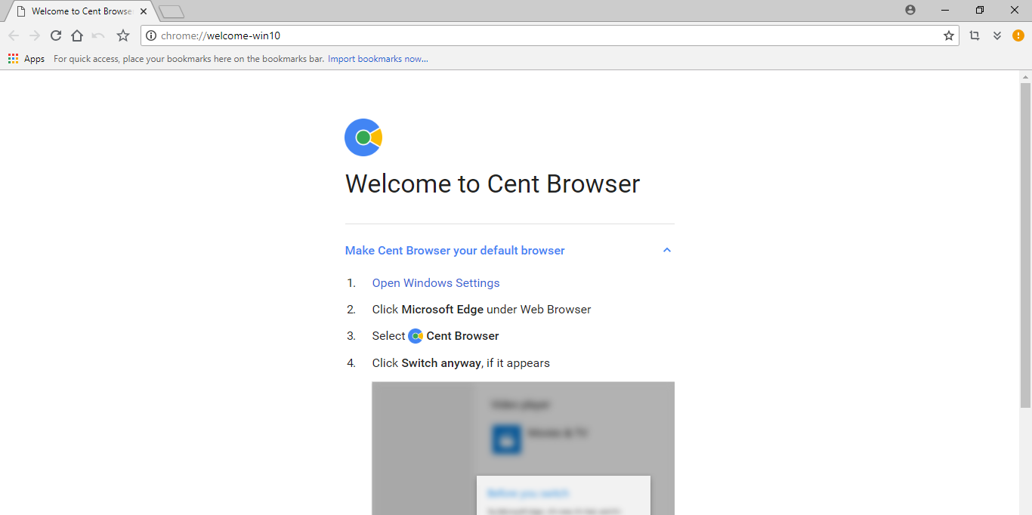
Task: Open the home page via home icon
Action: click(76, 35)
